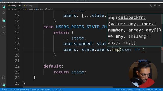Open the Run and Debug view
This screenshot has height=91, width=163.
pyautogui.click(x=3, y=27)
